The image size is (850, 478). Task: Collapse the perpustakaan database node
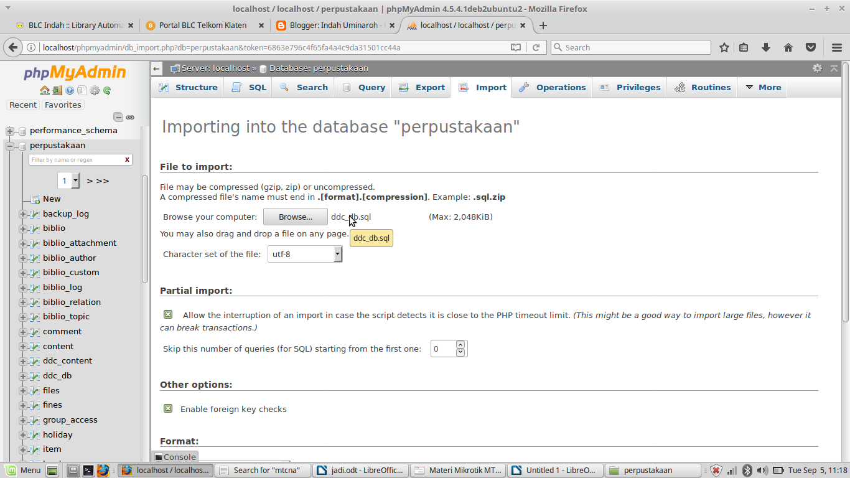[10, 146]
